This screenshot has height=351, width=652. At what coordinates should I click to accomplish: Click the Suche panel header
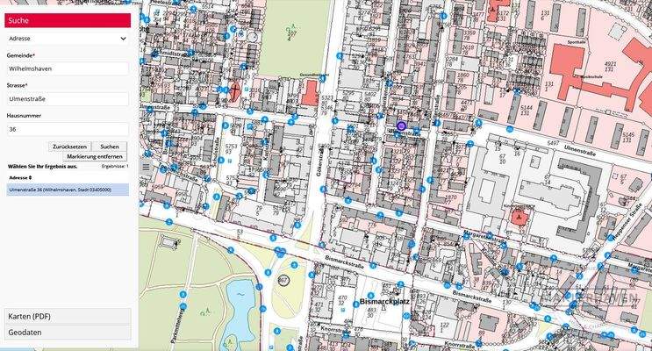(x=67, y=21)
